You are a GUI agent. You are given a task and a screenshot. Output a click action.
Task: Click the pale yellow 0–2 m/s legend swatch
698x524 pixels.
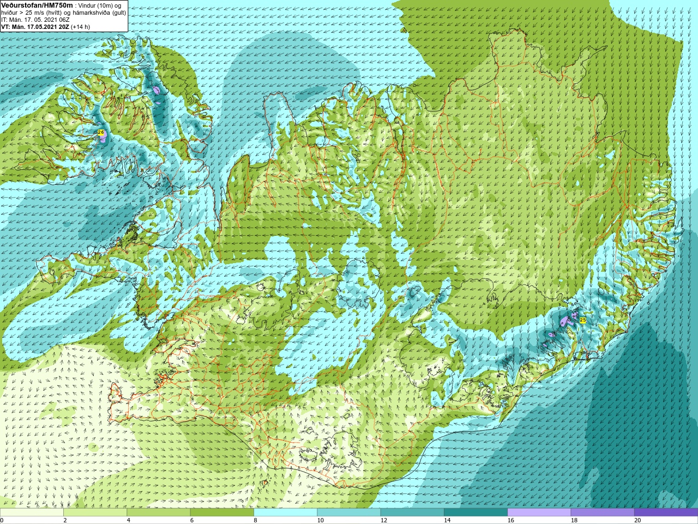click(32, 513)
